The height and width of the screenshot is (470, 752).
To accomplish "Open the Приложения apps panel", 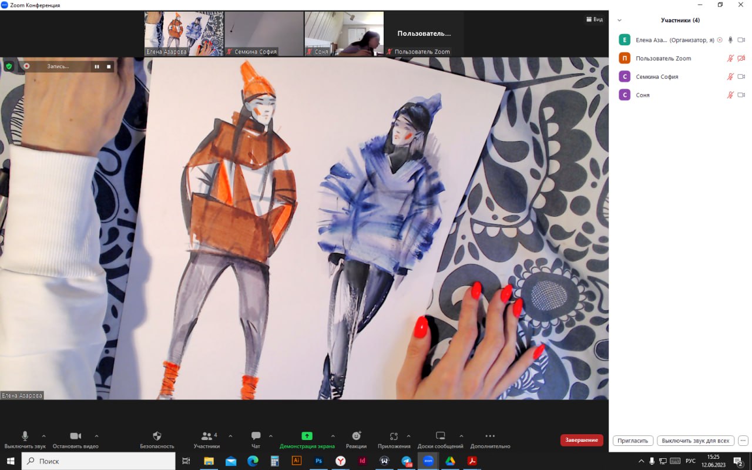I will (x=394, y=440).
